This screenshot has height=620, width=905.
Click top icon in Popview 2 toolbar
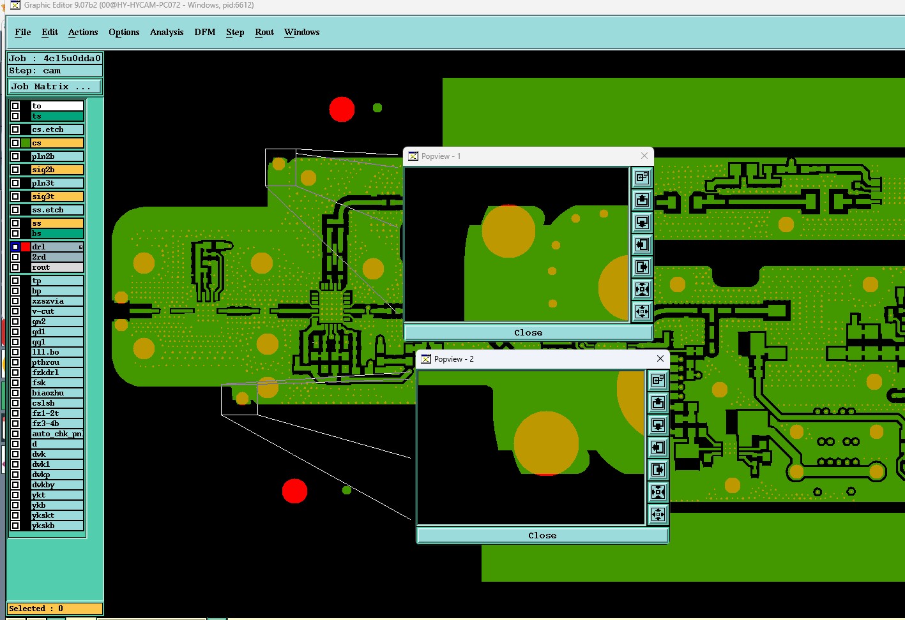click(x=658, y=380)
